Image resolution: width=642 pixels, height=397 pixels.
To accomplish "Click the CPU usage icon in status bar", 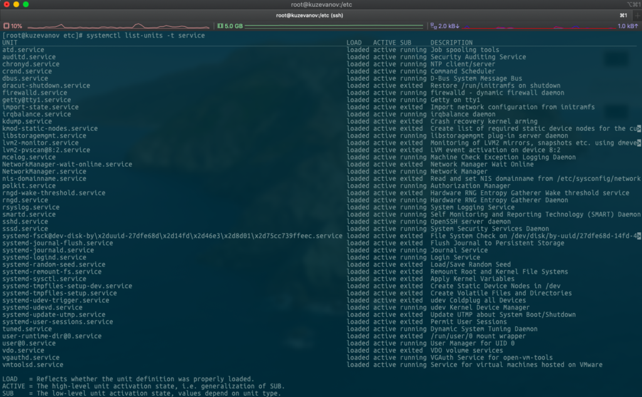I will click(x=6, y=26).
